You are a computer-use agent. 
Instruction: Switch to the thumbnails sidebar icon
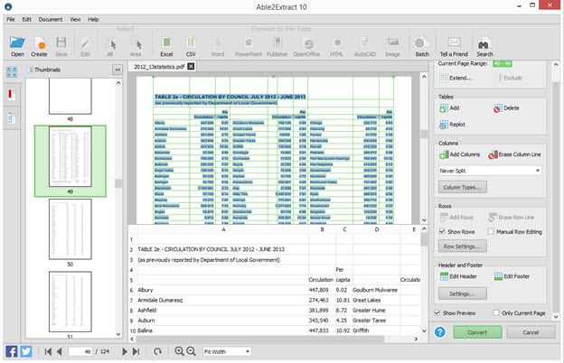11,72
